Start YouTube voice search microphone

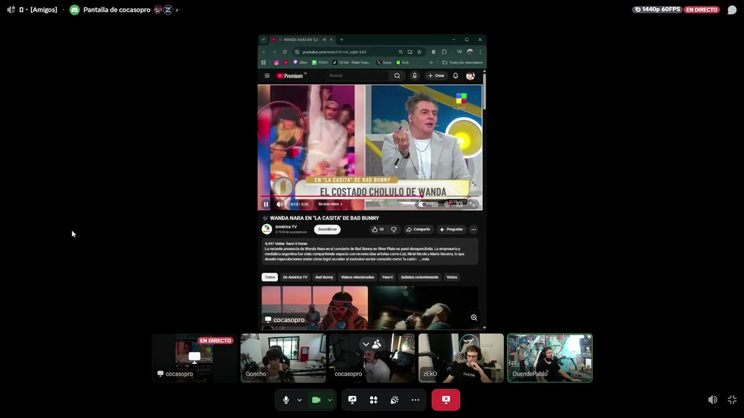pyautogui.click(x=414, y=75)
